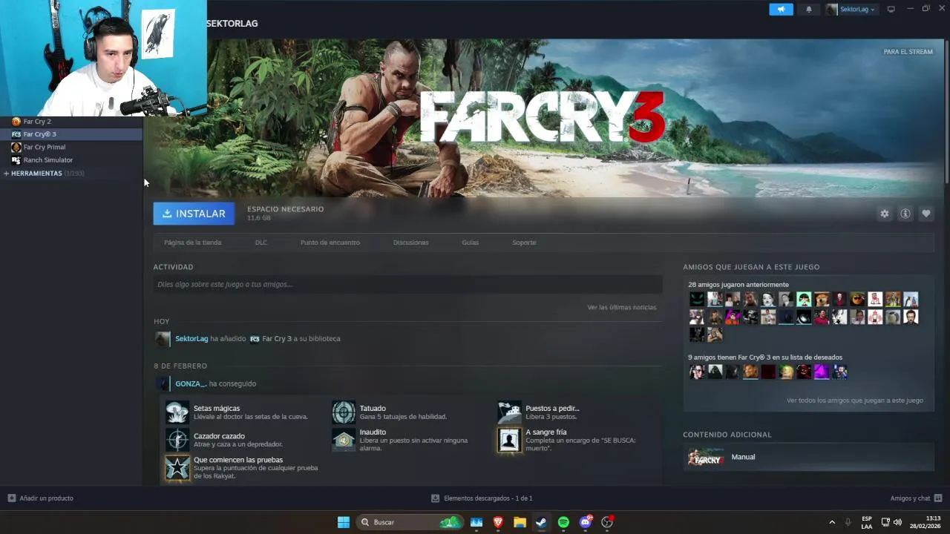950x534 pixels.
Task: Click the blue INSTALAR button
Action: pyautogui.click(x=194, y=214)
